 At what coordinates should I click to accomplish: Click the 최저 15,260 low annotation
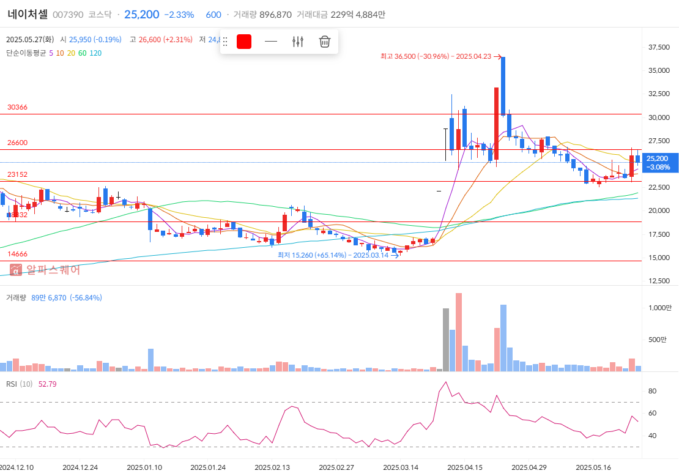point(333,255)
